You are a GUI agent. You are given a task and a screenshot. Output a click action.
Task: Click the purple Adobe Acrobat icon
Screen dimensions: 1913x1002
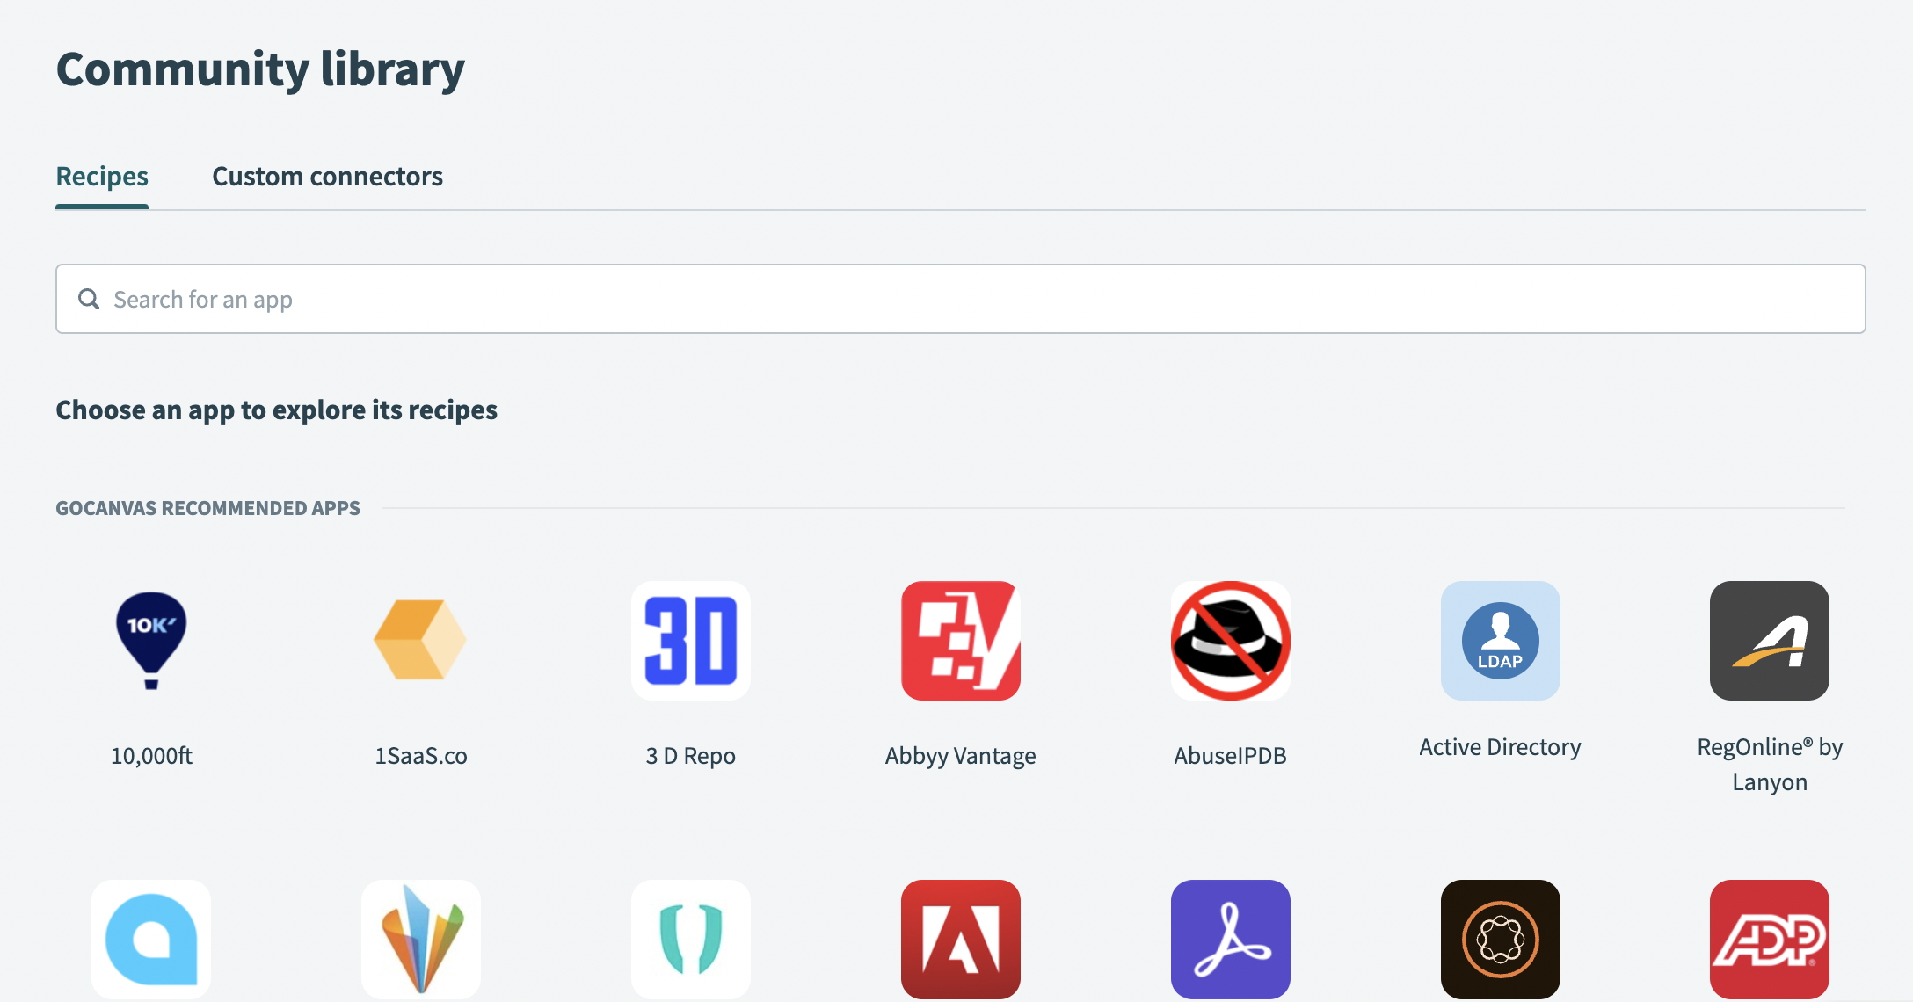coord(1231,940)
